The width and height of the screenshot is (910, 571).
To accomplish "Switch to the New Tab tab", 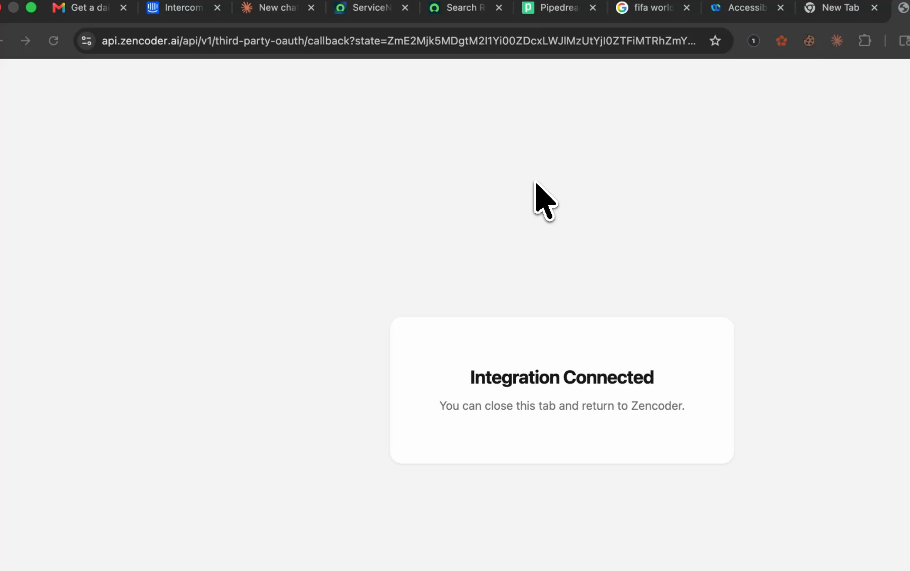I will (840, 8).
